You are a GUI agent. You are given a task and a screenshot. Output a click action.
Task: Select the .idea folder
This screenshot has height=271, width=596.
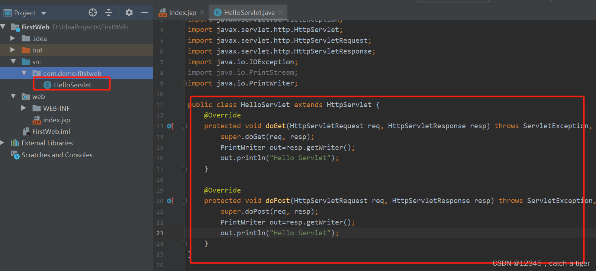39,39
